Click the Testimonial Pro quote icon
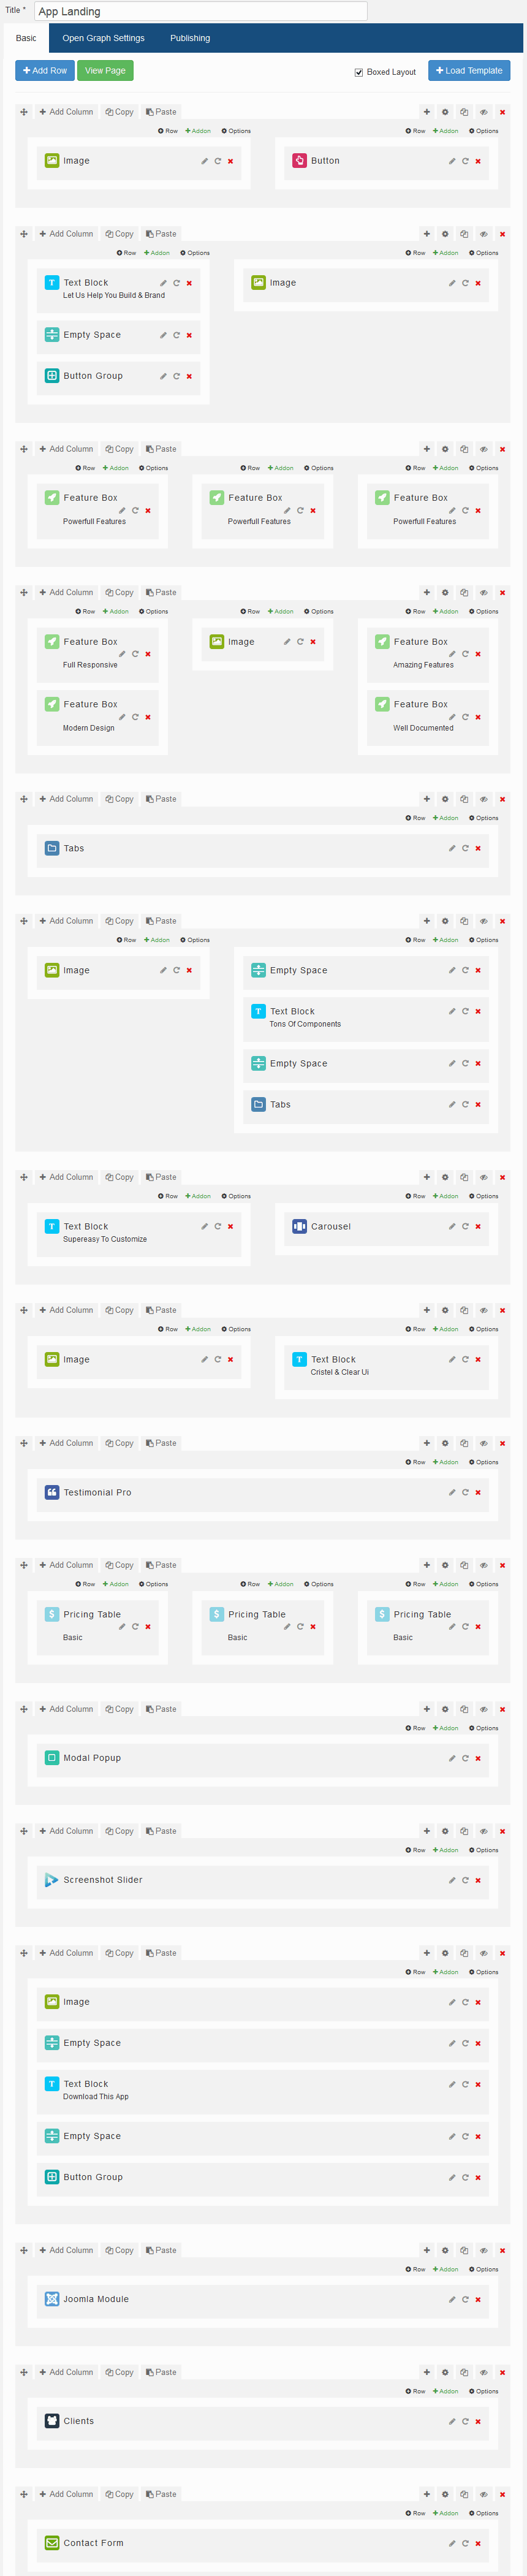The image size is (527, 2576). click(52, 1493)
